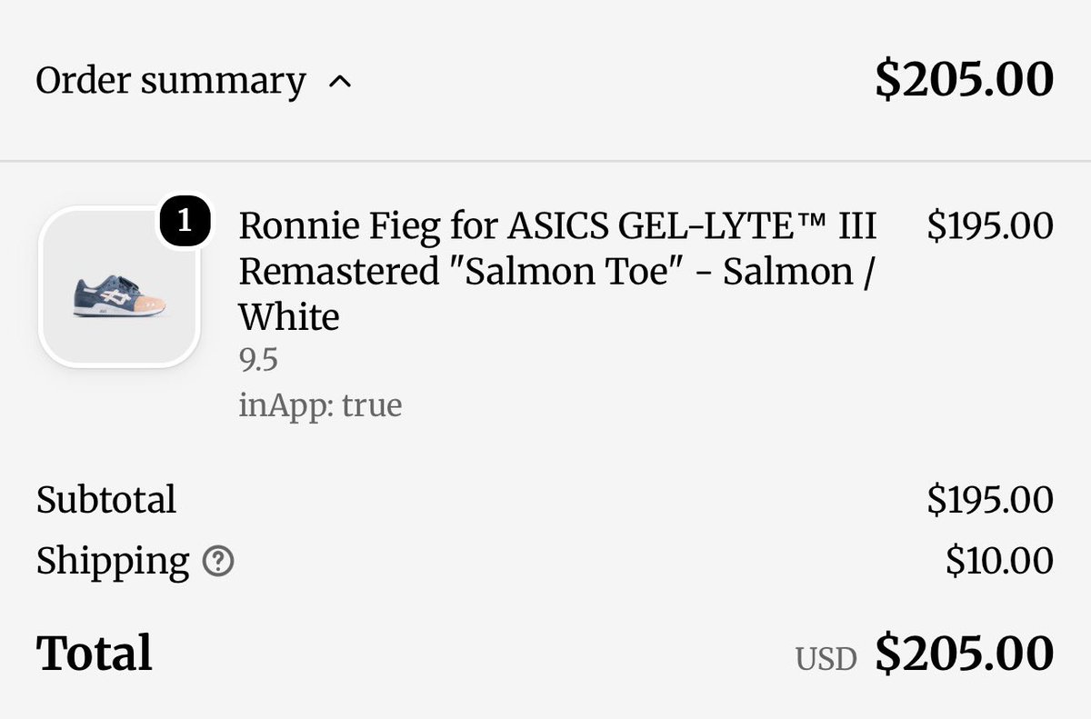Click the $195.00 item price
1091x719 pixels.
[990, 225]
